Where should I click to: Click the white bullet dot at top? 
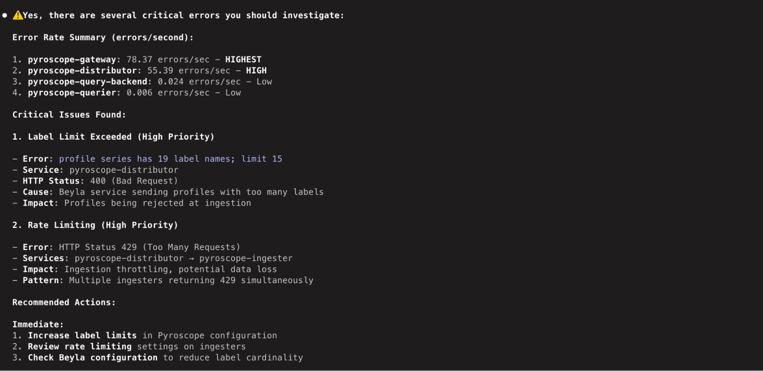(5, 16)
